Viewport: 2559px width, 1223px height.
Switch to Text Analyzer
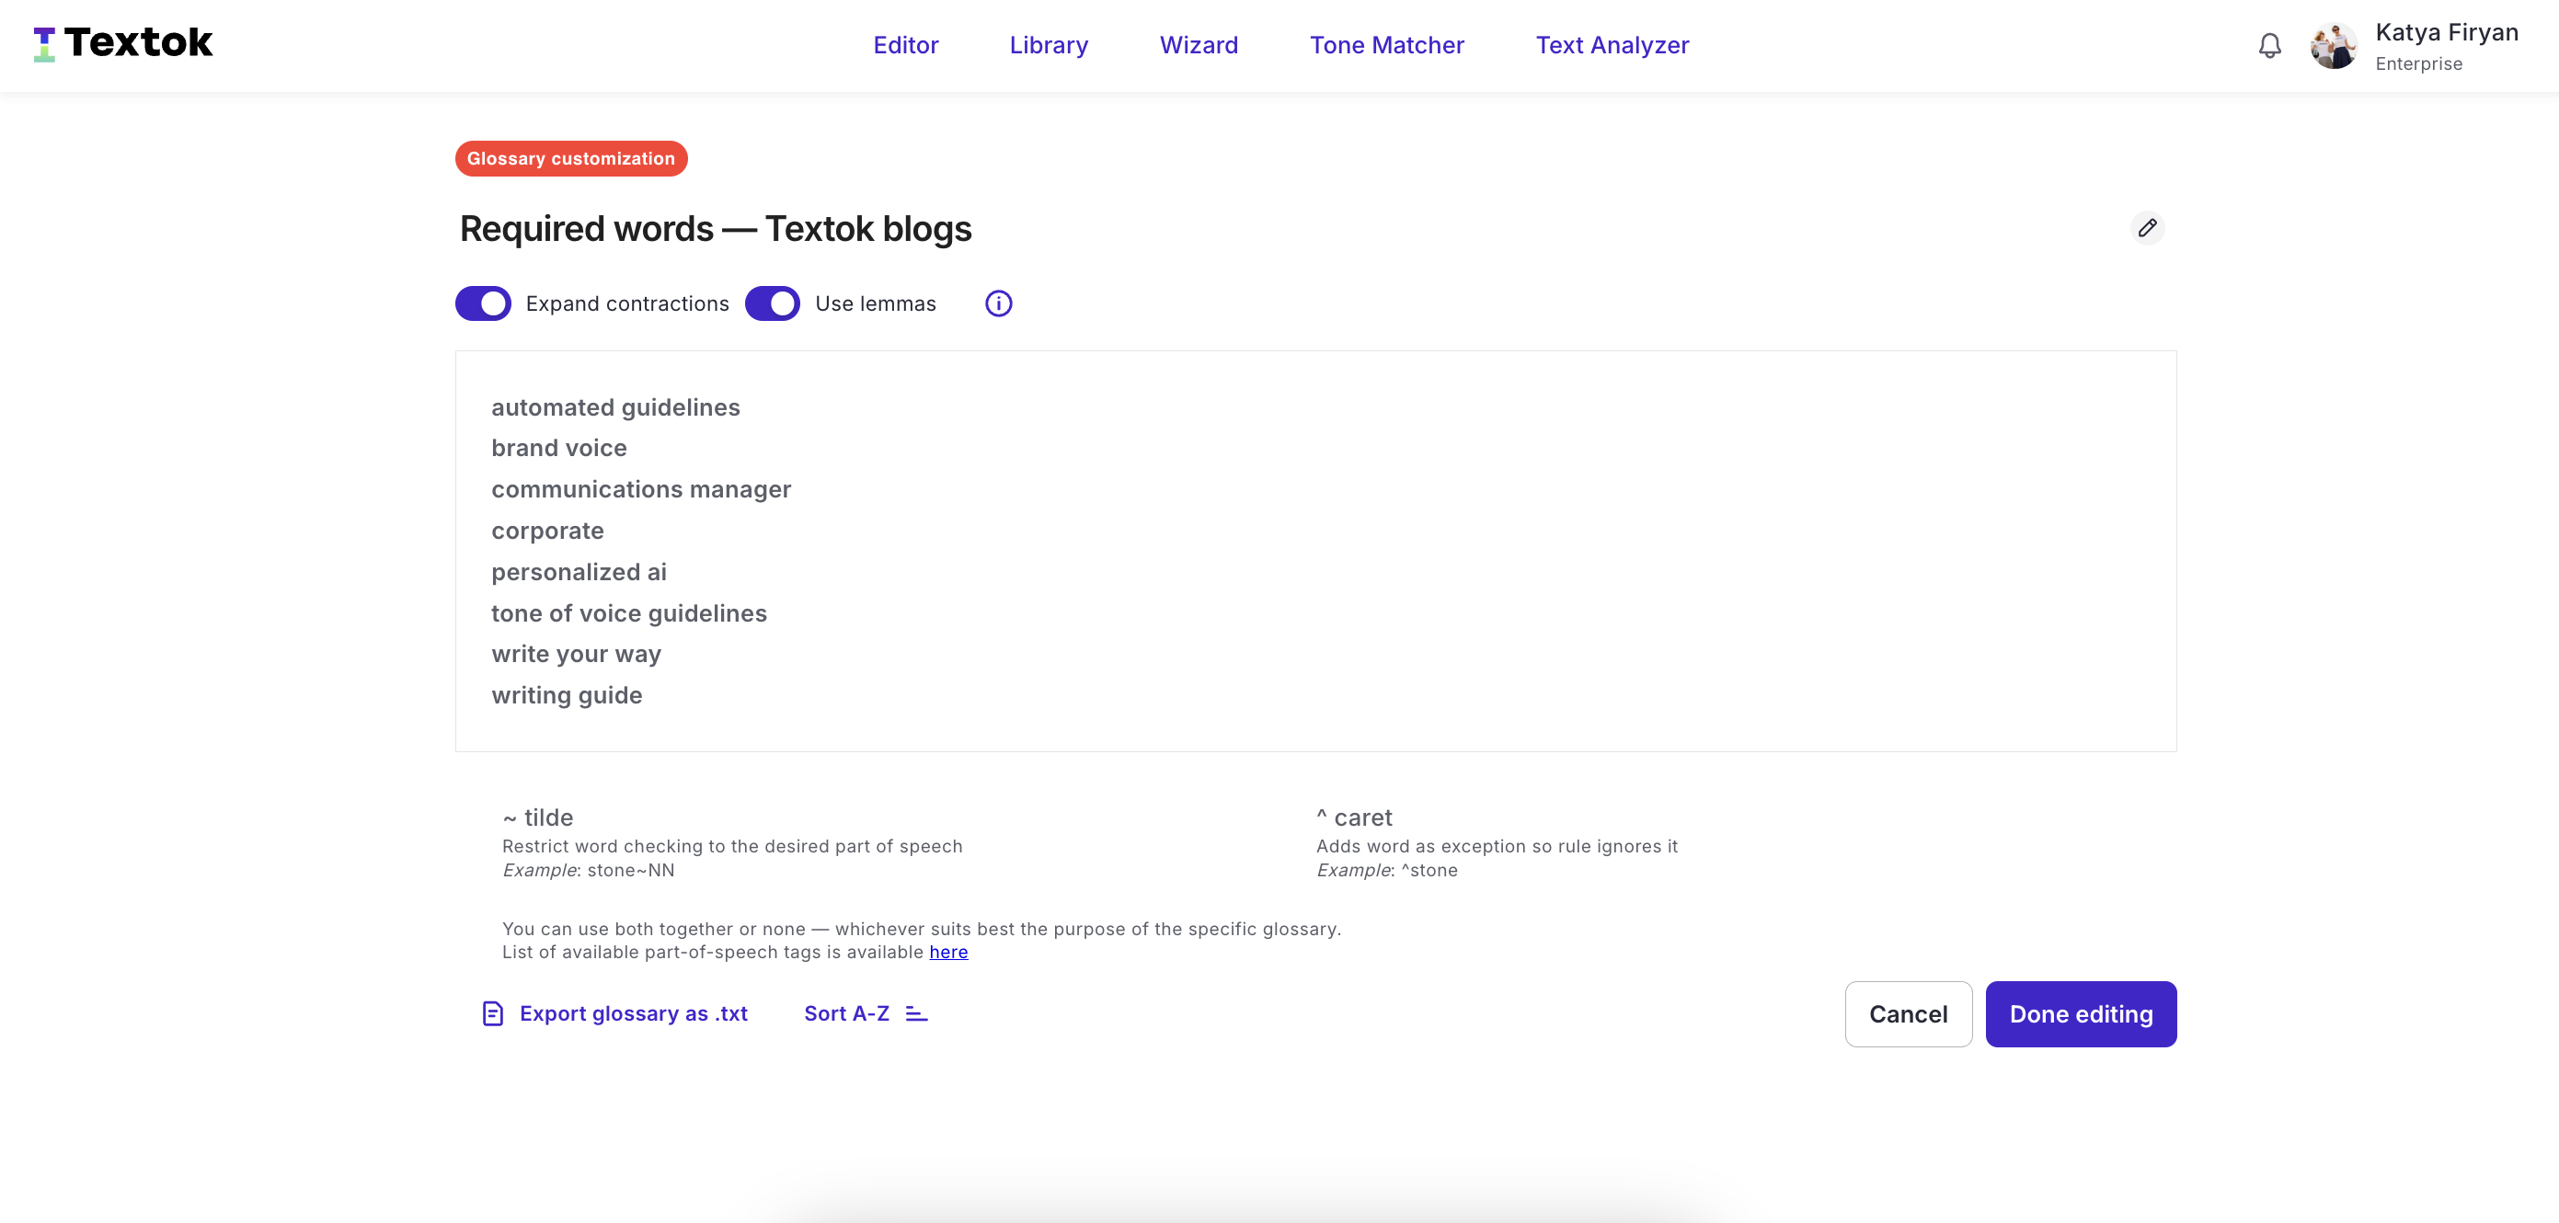pyautogui.click(x=1612, y=45)
